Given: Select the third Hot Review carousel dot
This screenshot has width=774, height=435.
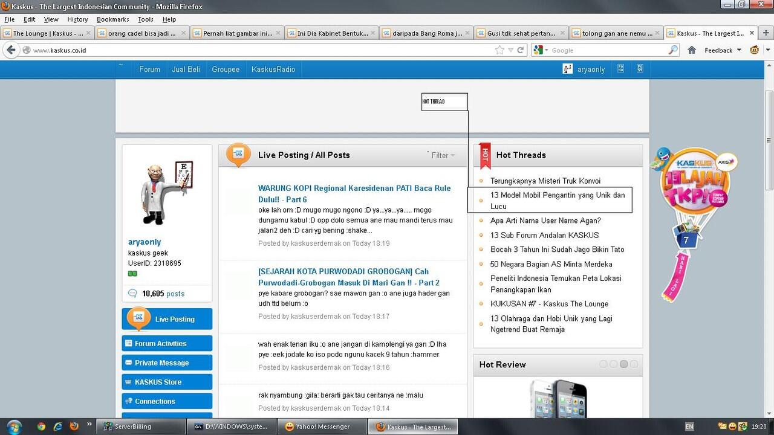Looking at the screenshot, I should pyautogui.click(x=623, y=364).
